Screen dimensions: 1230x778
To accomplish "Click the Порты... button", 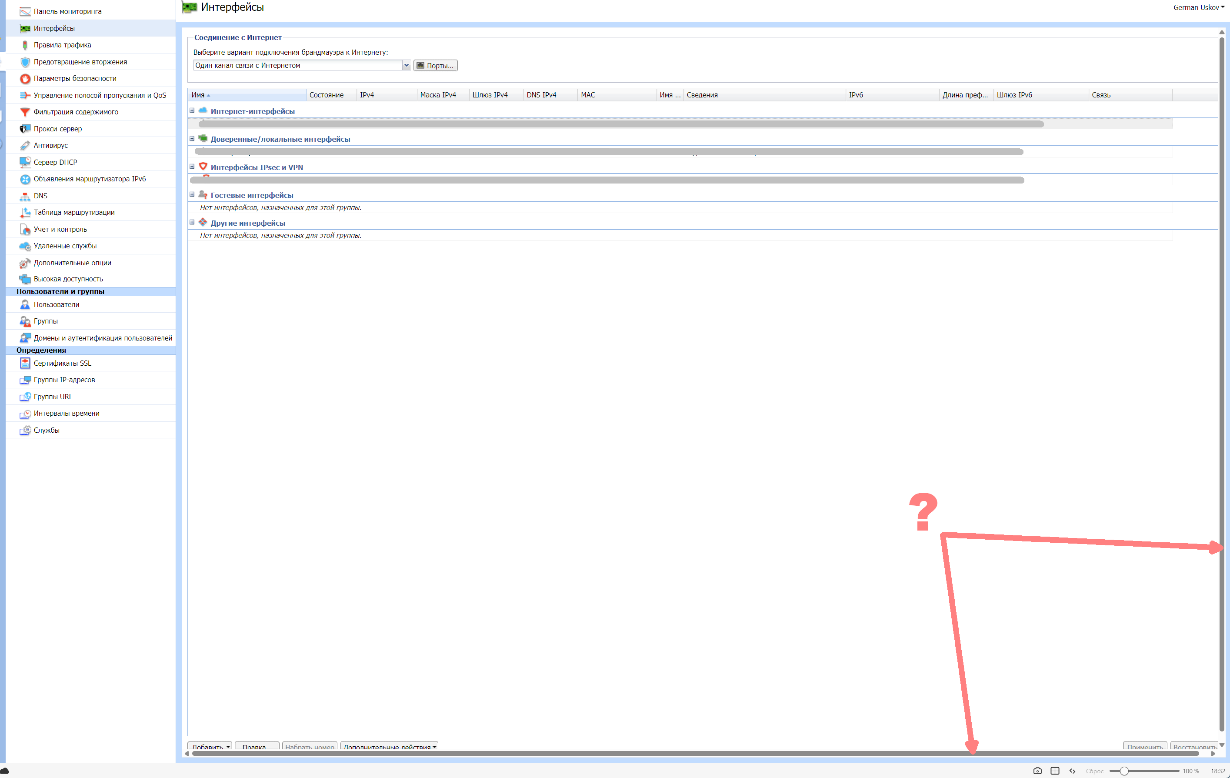I will [x=435, y=65].
